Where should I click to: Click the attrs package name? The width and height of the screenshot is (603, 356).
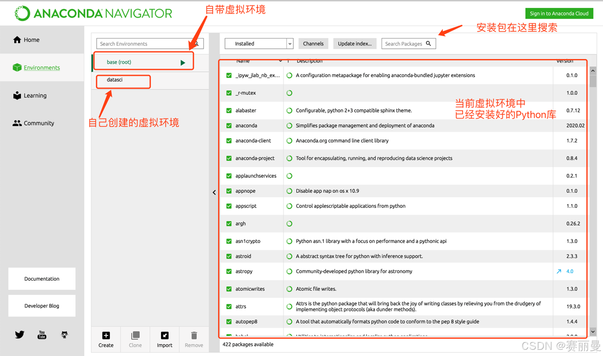[241, 306]
